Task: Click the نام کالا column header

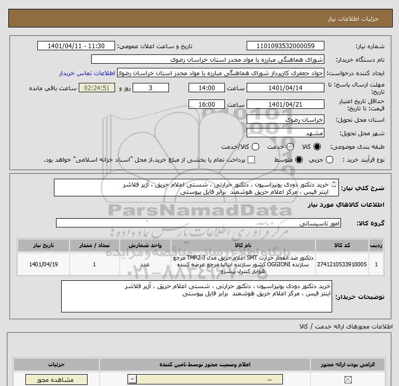Action: 243,245
